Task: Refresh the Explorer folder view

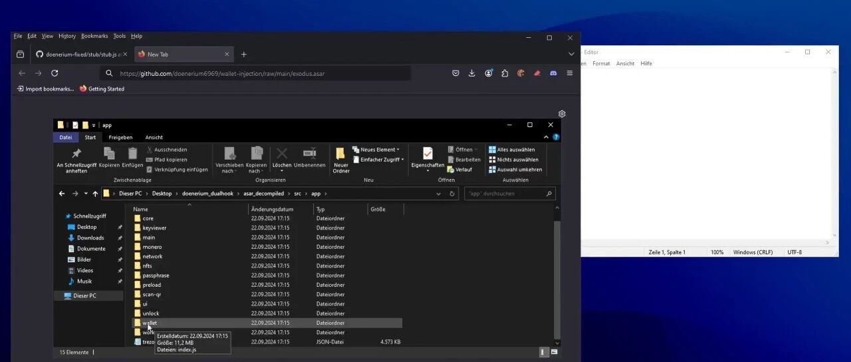Action: pyautogui.click(x=452, y=194)
